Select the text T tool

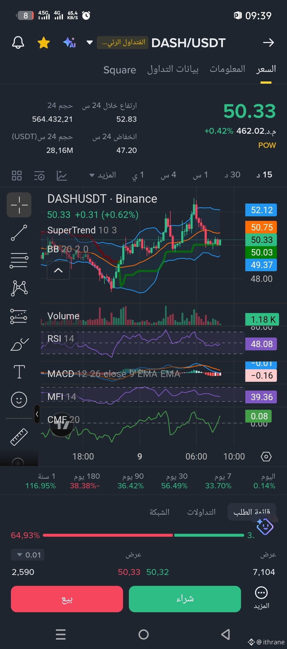19,372
